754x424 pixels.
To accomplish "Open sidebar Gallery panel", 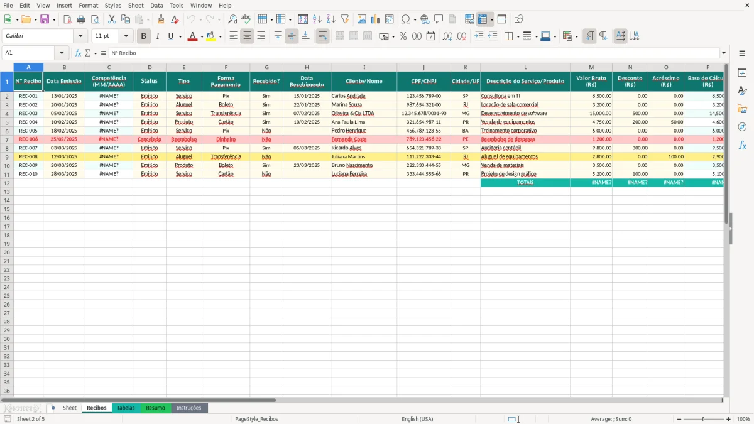I will click(742, 109).
